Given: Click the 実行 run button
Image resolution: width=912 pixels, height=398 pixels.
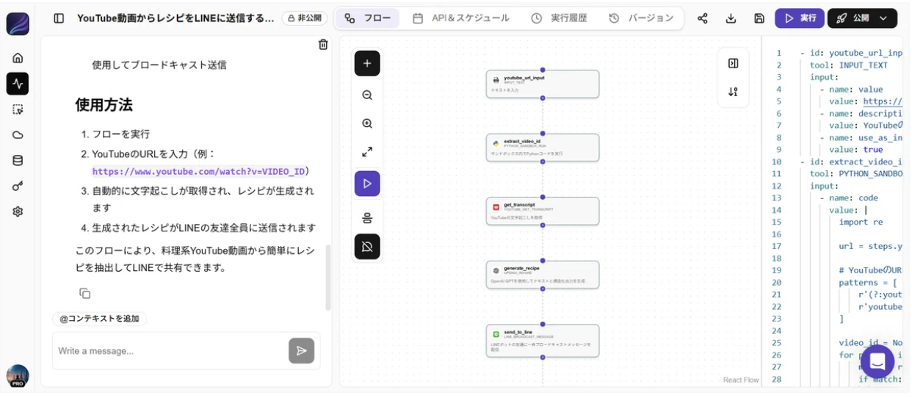Looking at the screenshot, I should pos(800,18).
